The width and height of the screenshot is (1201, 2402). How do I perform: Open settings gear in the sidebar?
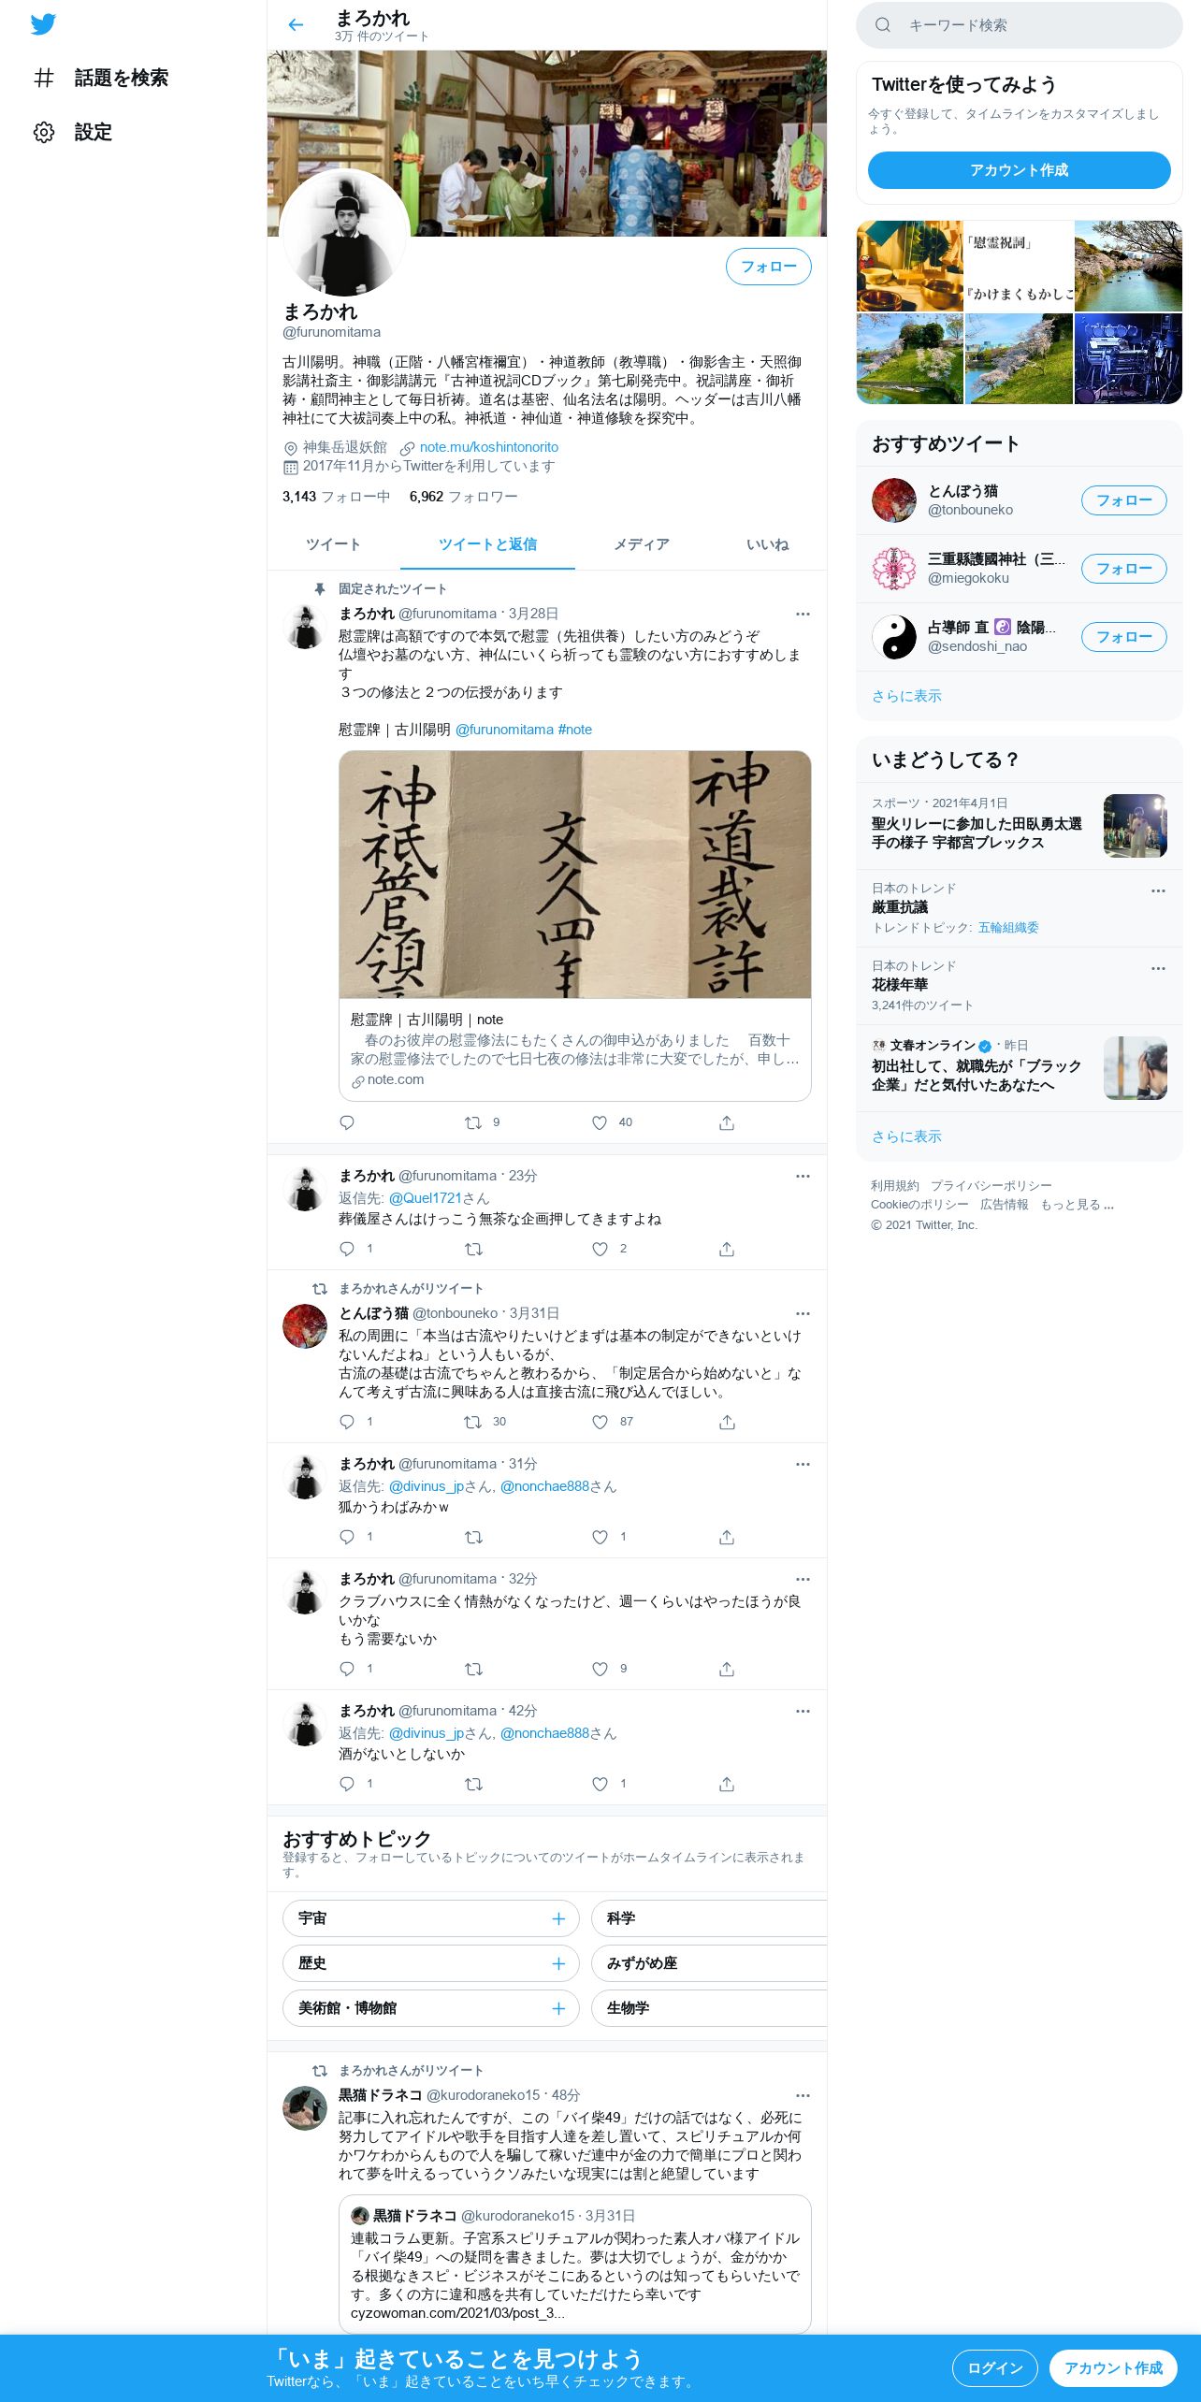(44, 132)
